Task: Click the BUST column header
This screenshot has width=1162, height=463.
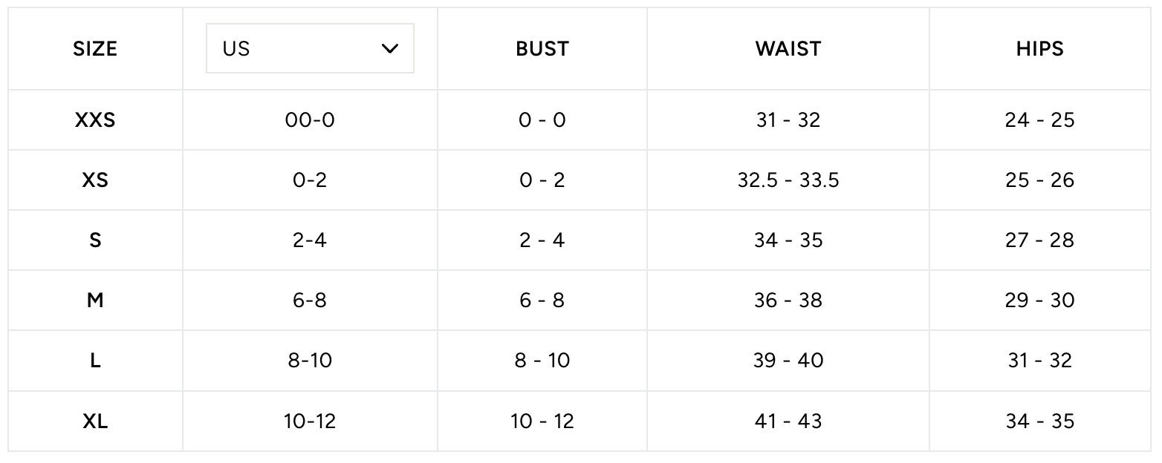Action: [x=542, y=49]
